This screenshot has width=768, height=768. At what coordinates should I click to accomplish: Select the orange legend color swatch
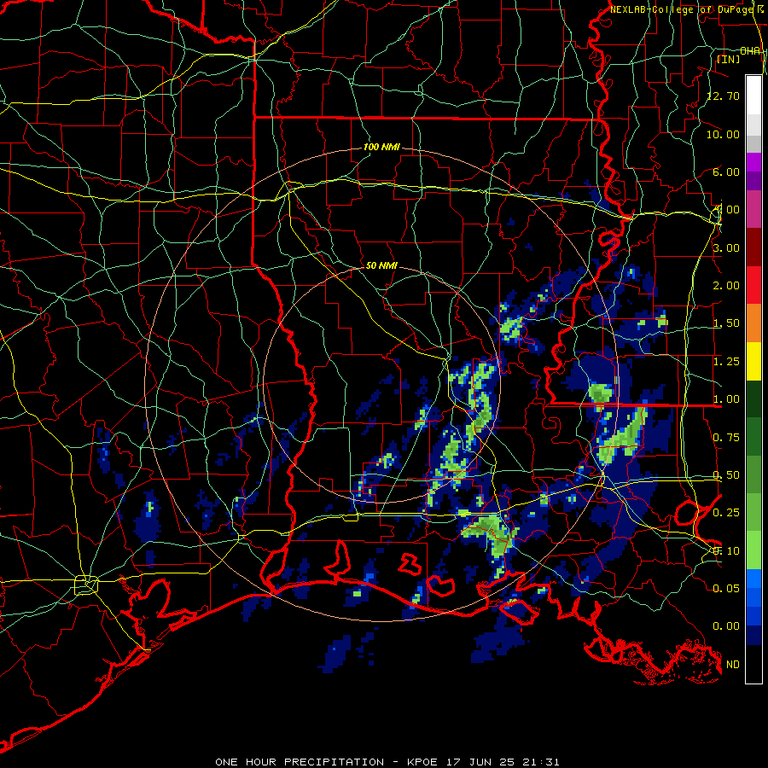753,323
